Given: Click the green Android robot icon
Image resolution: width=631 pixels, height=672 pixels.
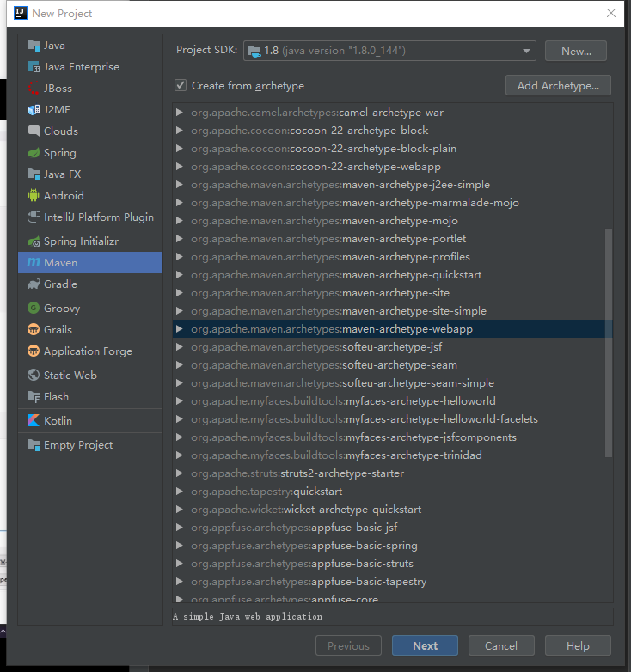Looking at the screenshot, I should click(34, 195).
